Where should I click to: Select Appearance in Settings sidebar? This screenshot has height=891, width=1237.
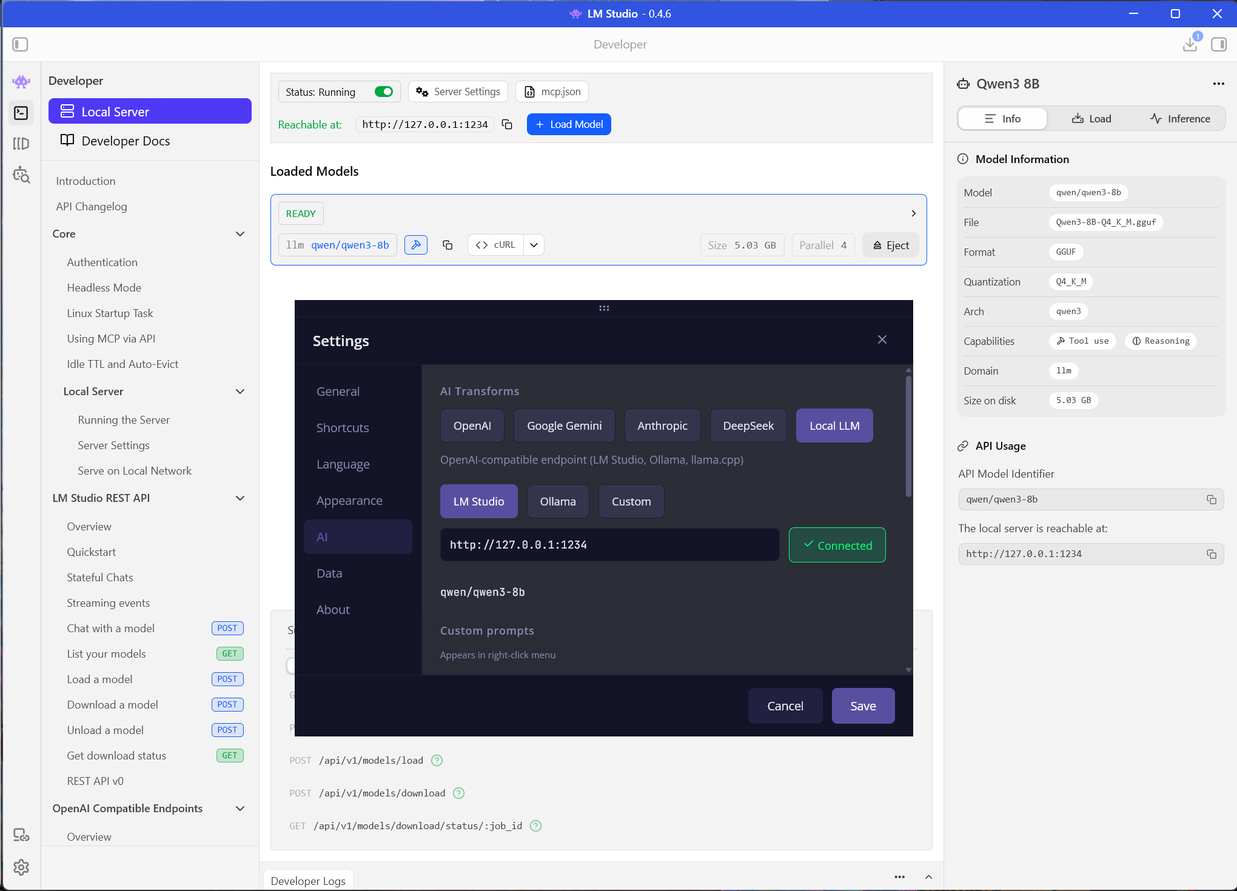tap(349, 501)
